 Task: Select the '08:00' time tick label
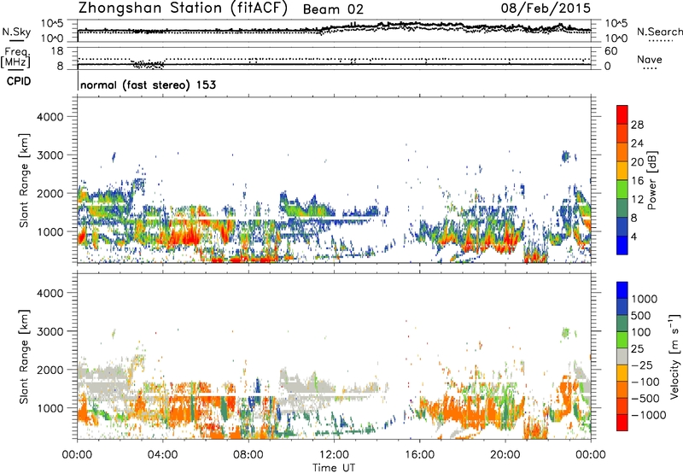coord(248,455)
